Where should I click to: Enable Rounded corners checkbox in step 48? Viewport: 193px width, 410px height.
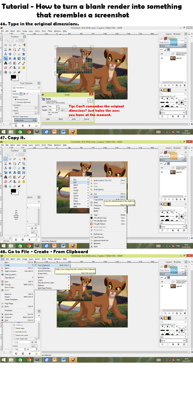tap(14, 331)
